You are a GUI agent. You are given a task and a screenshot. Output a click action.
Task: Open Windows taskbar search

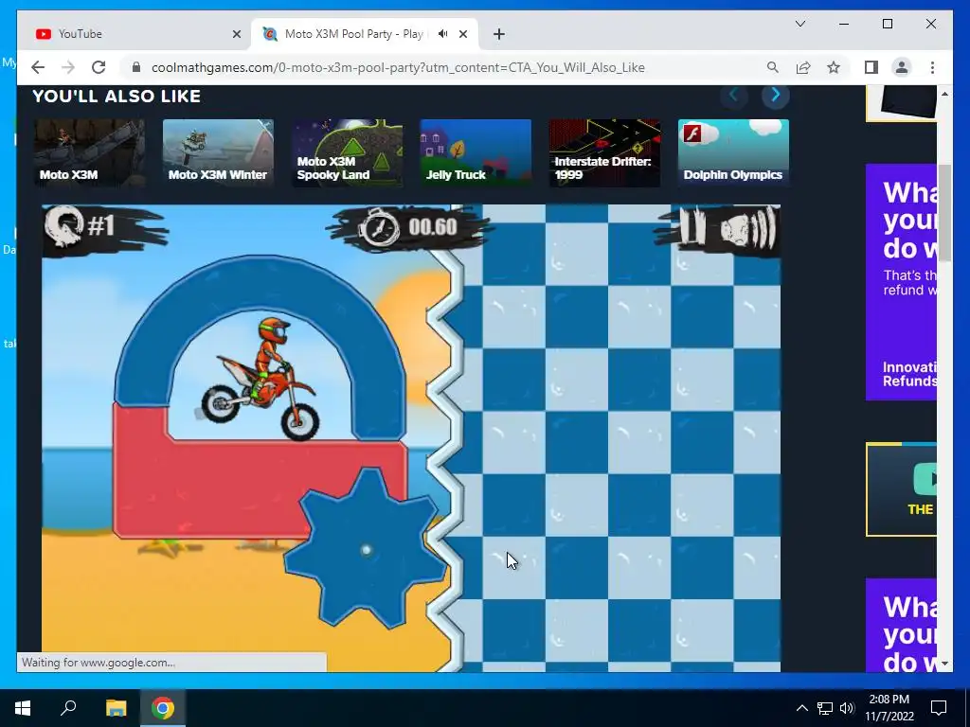pos(68,708)
